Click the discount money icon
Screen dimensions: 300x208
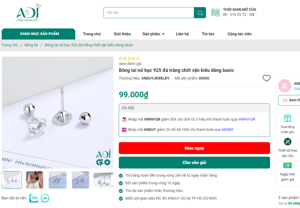pyautogui.click(x=287, y=165)
